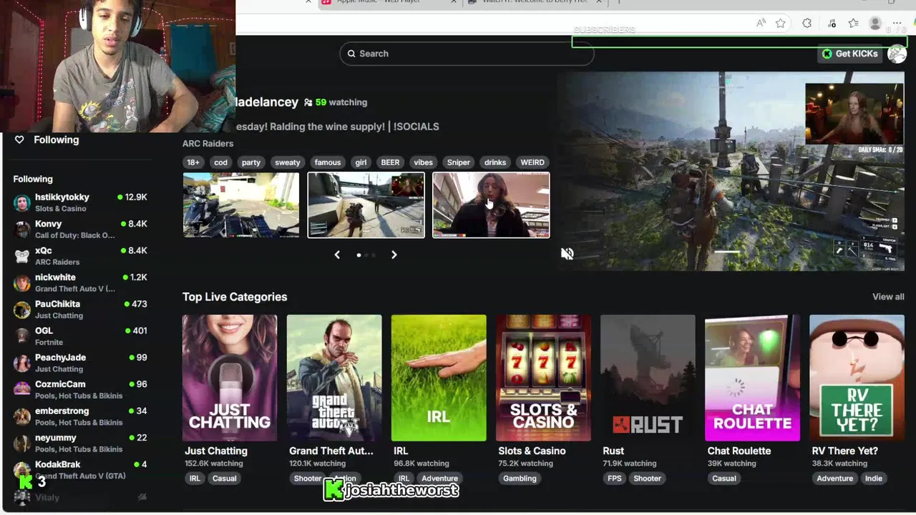Focus the Kick Search field
Image resolution: width=916 pixels, height=515 pixels.
click(467, 54)
